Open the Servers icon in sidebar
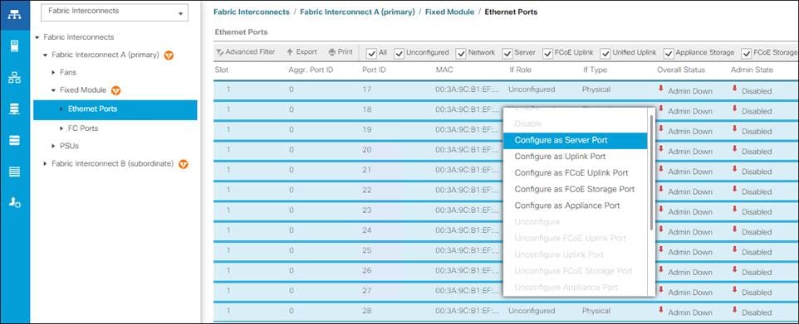The image size is (799, 324). click(x=15, y=46)
